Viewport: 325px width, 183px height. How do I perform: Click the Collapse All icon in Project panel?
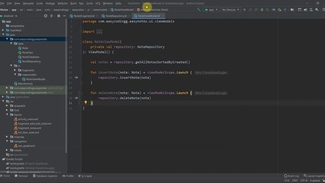(51, 16)
